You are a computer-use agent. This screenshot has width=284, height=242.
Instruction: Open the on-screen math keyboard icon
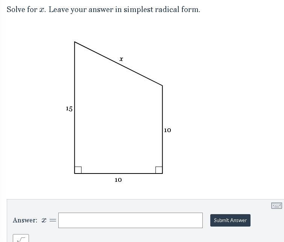click(x=276, y=205)
